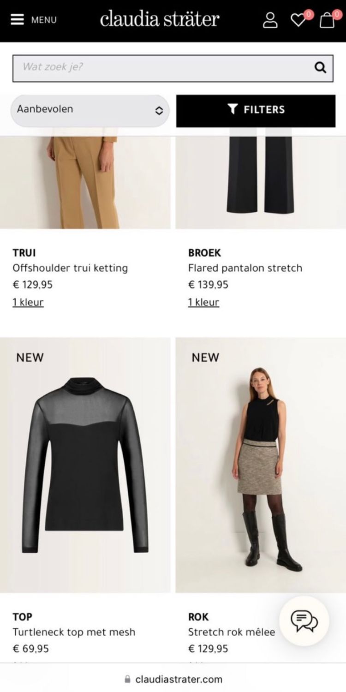The image size is (346, 692).
Task: Open the user account icon
Action: tap(270, 20)
